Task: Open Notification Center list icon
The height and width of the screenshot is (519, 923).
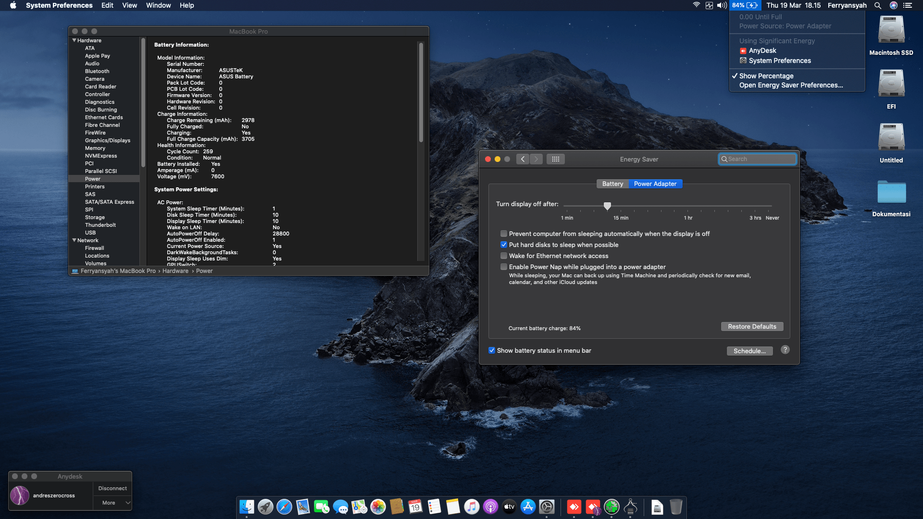Action: (908, 5)
